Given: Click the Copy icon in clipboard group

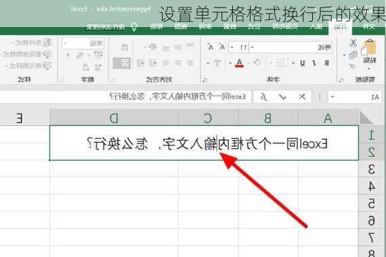Looking at the screenshot, I should point(353,55).
